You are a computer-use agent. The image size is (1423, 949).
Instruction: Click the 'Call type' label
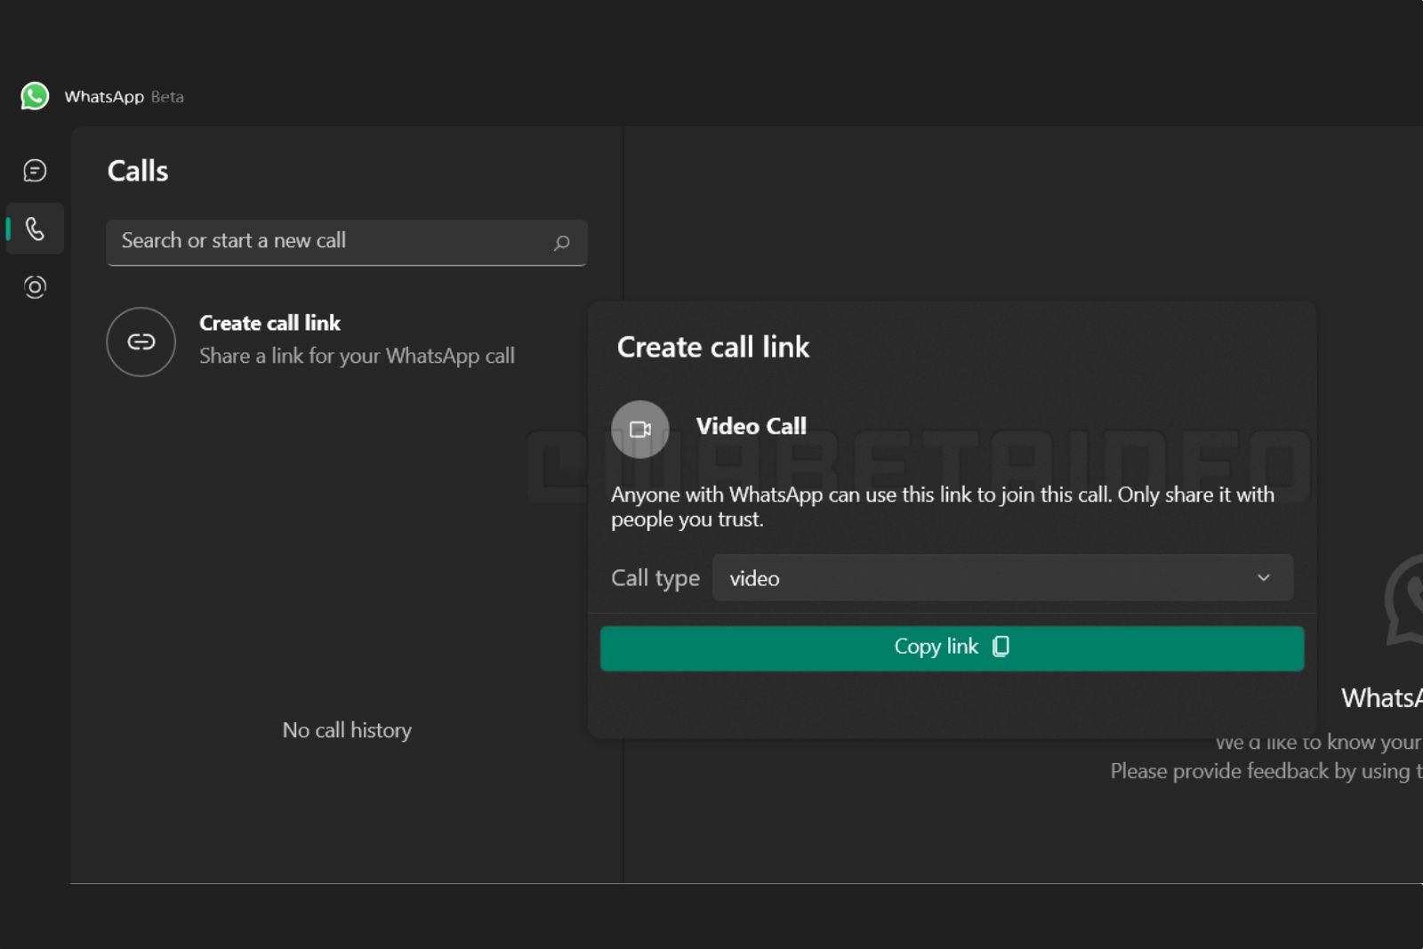click(655, 578)
